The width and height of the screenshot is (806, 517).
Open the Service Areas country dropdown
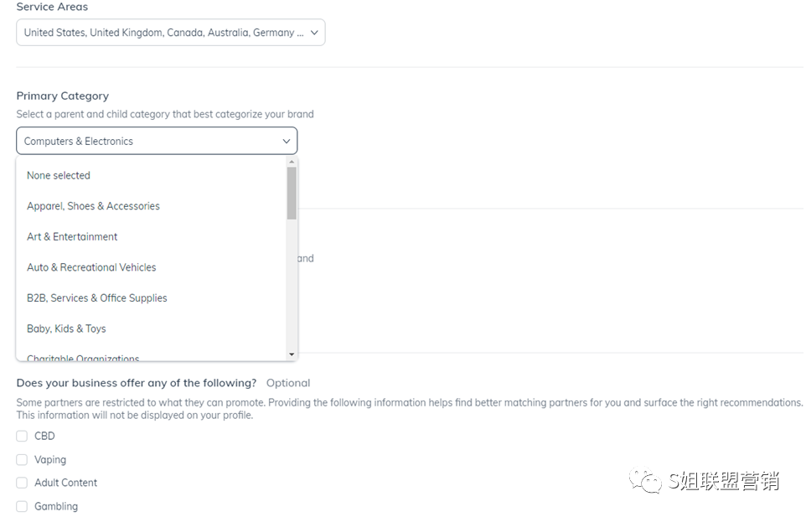tap(170, 33)
